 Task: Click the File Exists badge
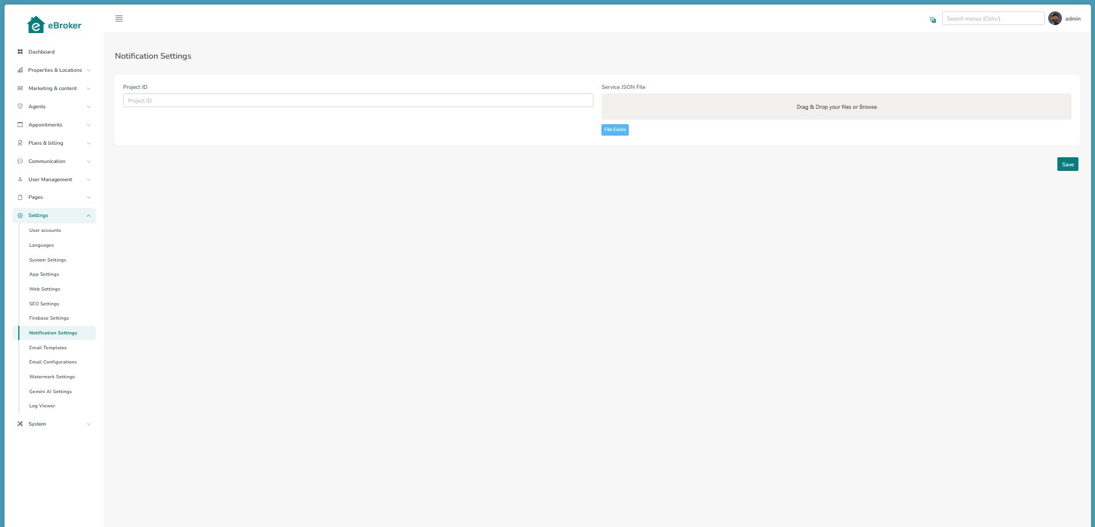(615, 130)
